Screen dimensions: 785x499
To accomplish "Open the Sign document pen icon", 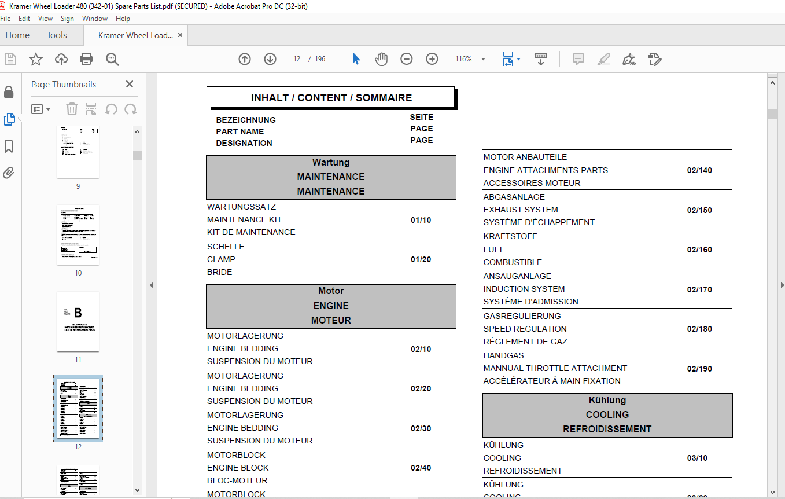I will pos(629,59).
